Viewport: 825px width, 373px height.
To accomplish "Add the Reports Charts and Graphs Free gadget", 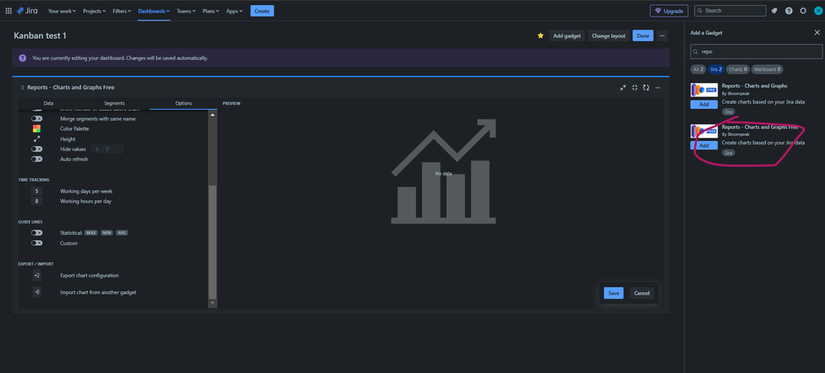I will [704, 145].
